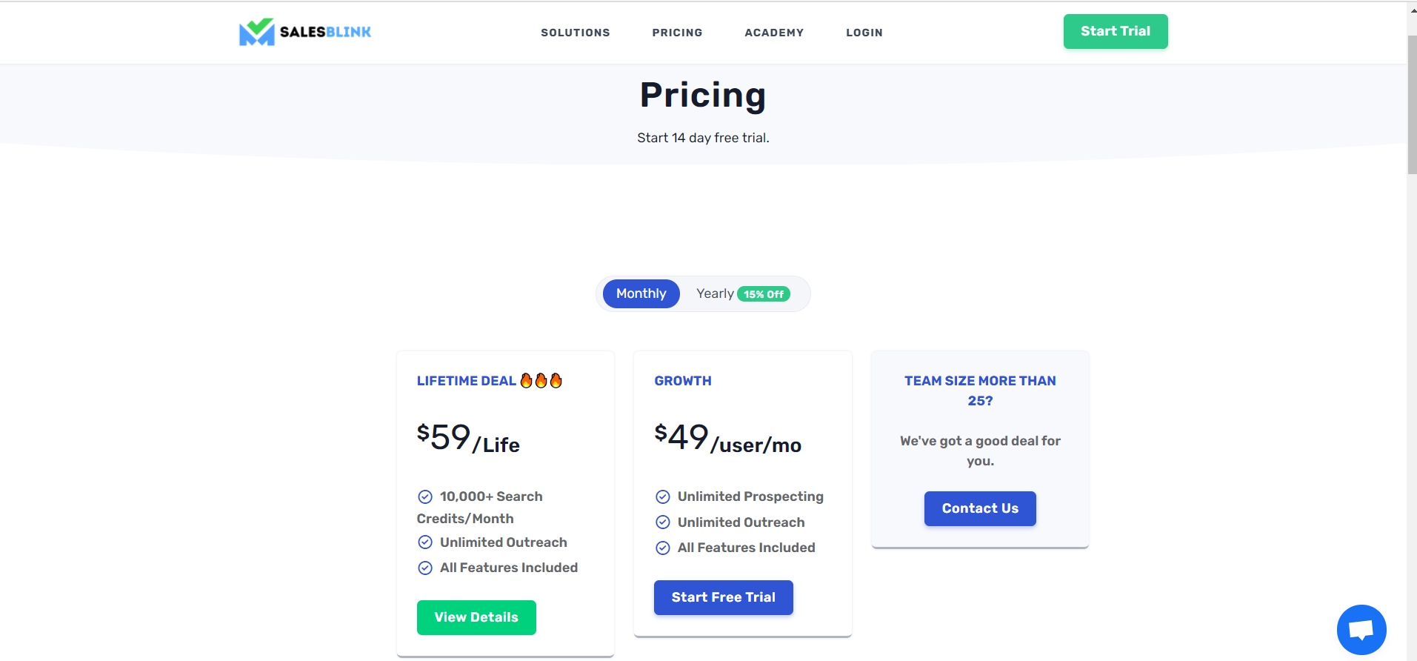Click check icon beside Growth's Unlimited Outreach
Image resolution: width=1417 pixels, height=661 pixels.
tap(663, 522)
